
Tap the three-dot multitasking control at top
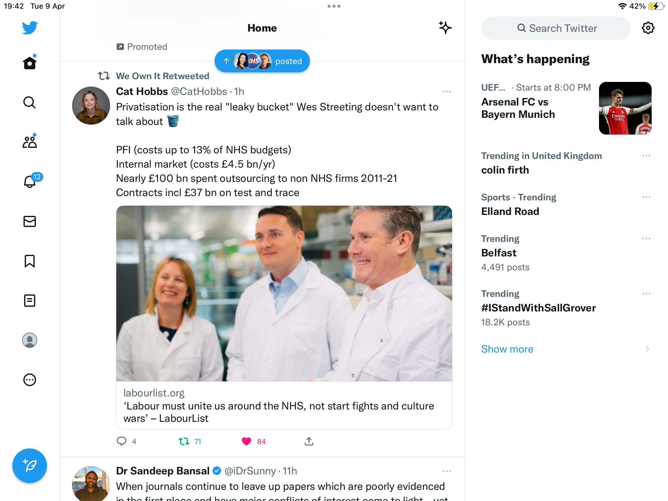click(x=334, y=6)
